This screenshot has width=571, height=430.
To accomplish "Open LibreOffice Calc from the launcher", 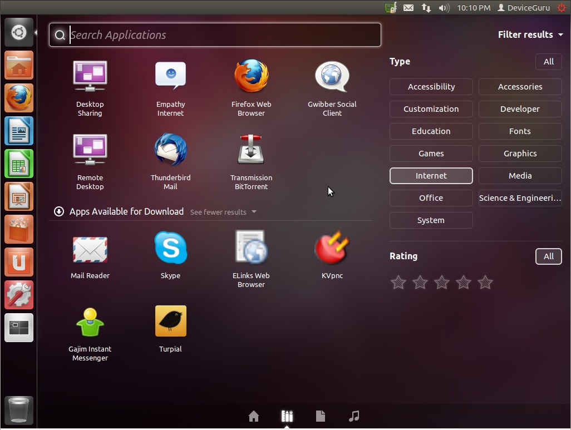I will [x=19, y=164].
